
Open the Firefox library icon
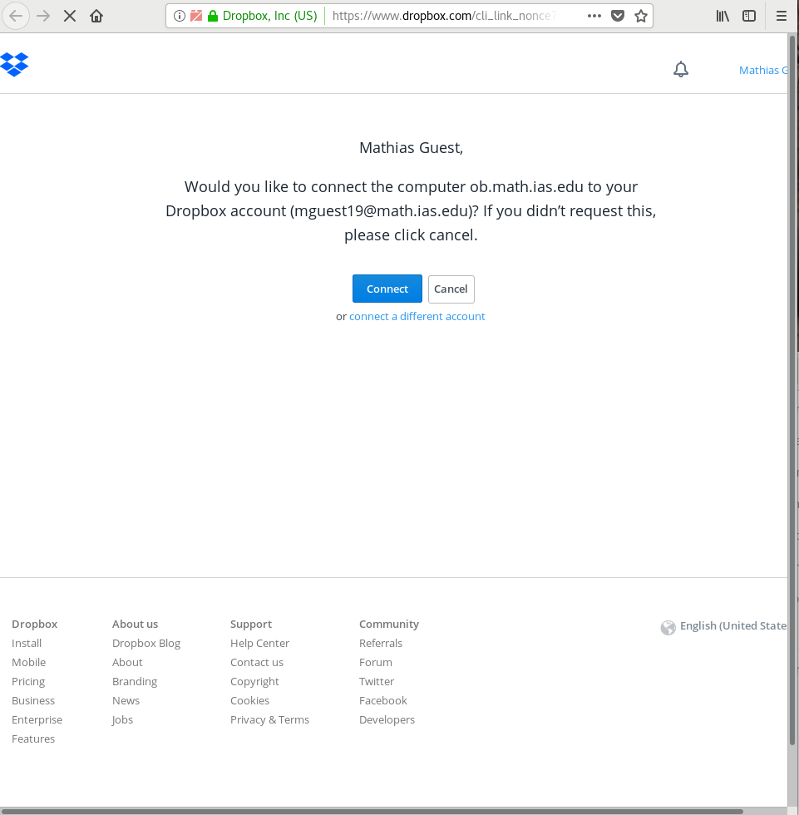pyautogui.click(x=723, y=16)
